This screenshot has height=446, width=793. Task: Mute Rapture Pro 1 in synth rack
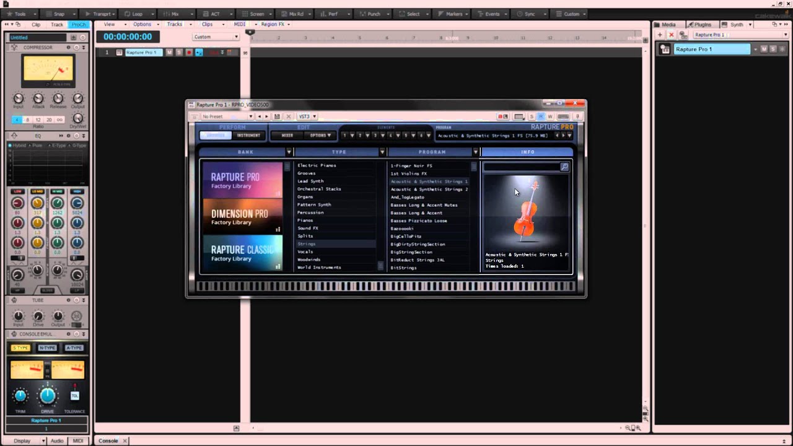[x=764, y=49]
